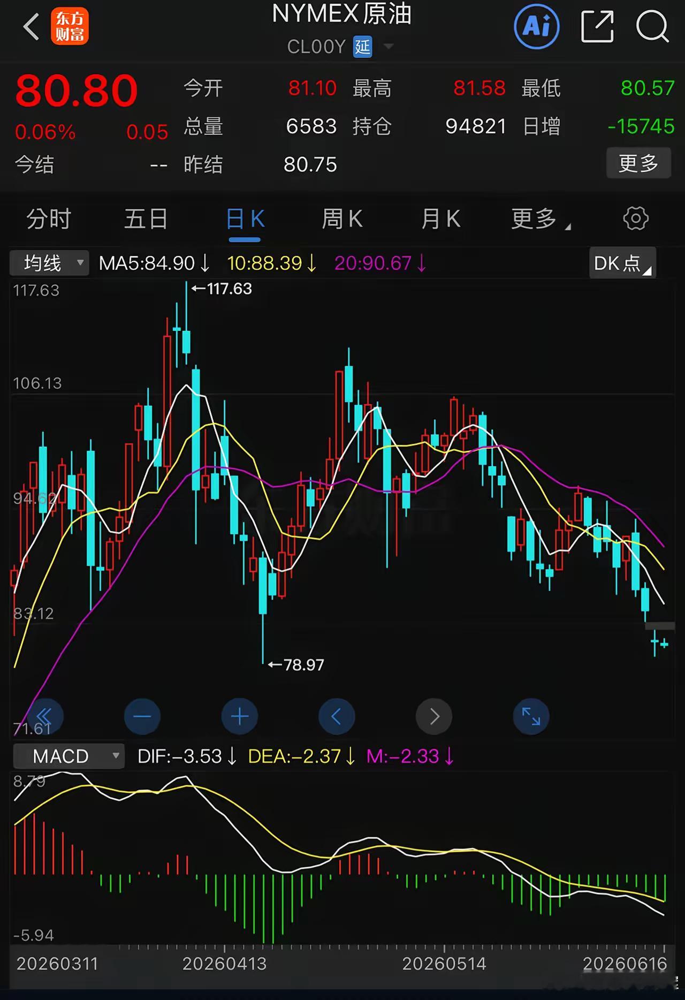The image size is (685, 1000).
Task: Click the share/export icon
Action: [x=597, y=26]
